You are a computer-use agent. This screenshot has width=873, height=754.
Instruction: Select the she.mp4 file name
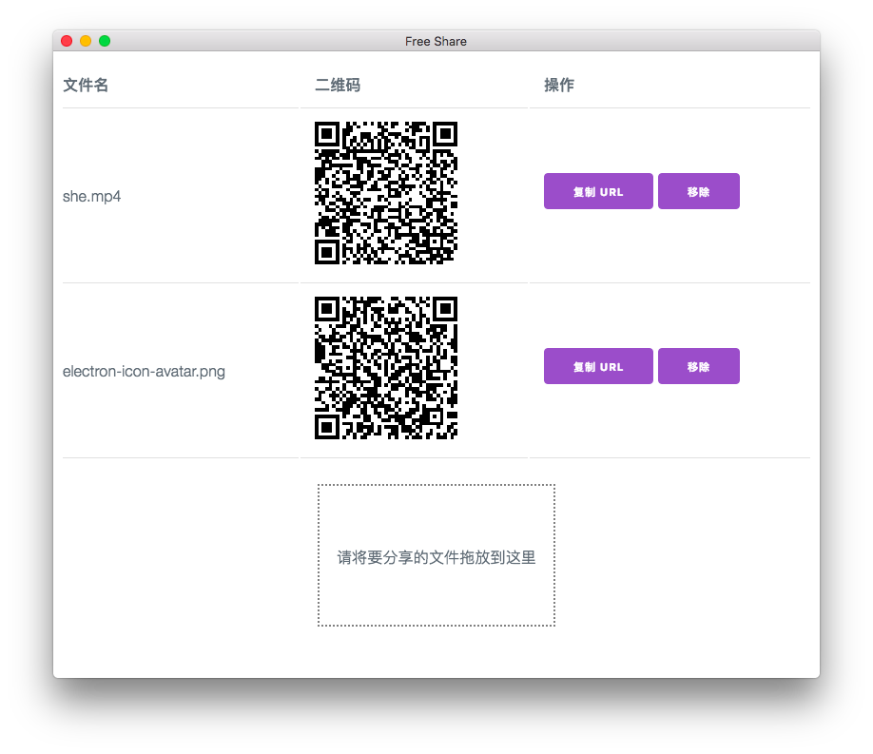tap(91, 196)
